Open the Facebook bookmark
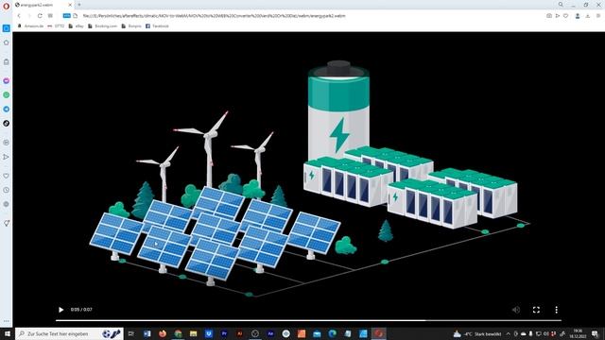 (157, 26)
